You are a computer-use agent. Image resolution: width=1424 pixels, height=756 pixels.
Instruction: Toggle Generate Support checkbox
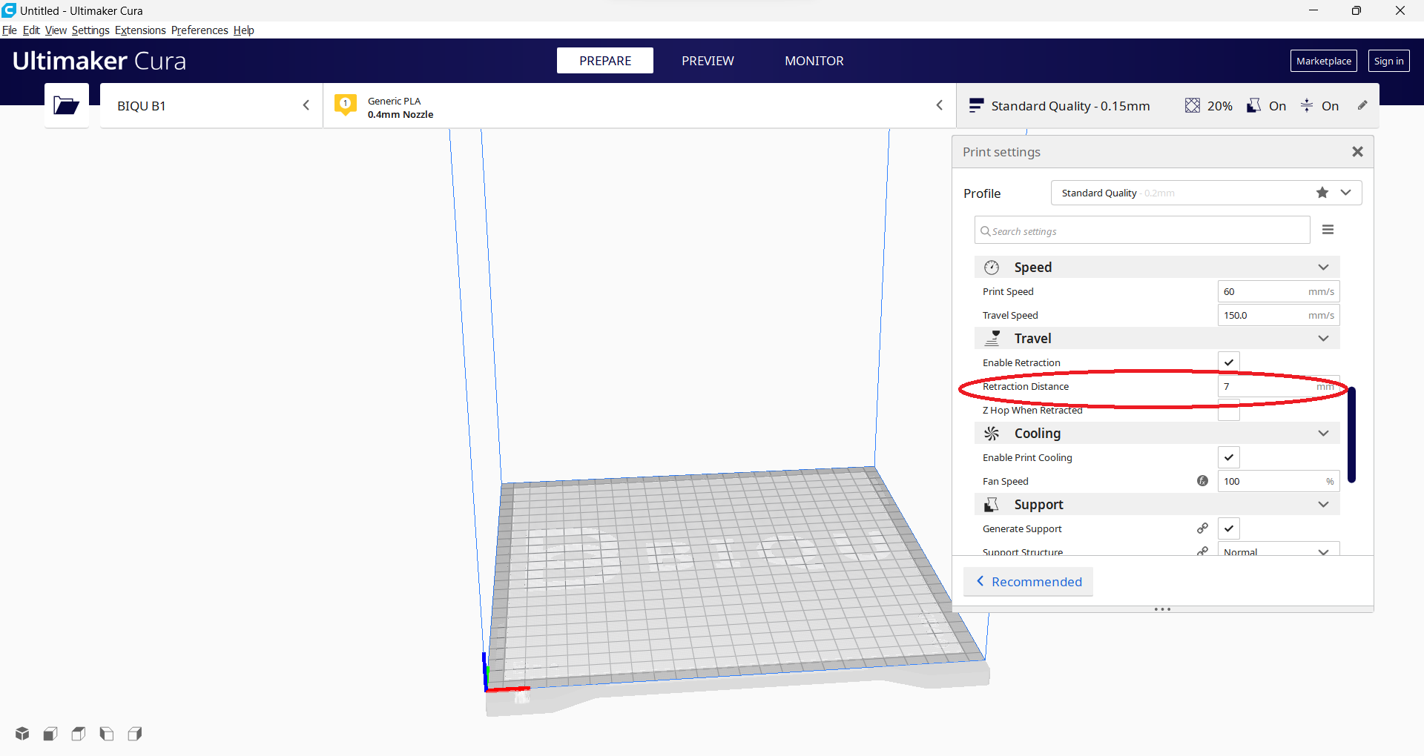[x=1229, y=528]
